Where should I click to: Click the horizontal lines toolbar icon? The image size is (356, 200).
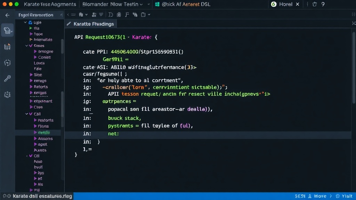click(x=73, y=15)
